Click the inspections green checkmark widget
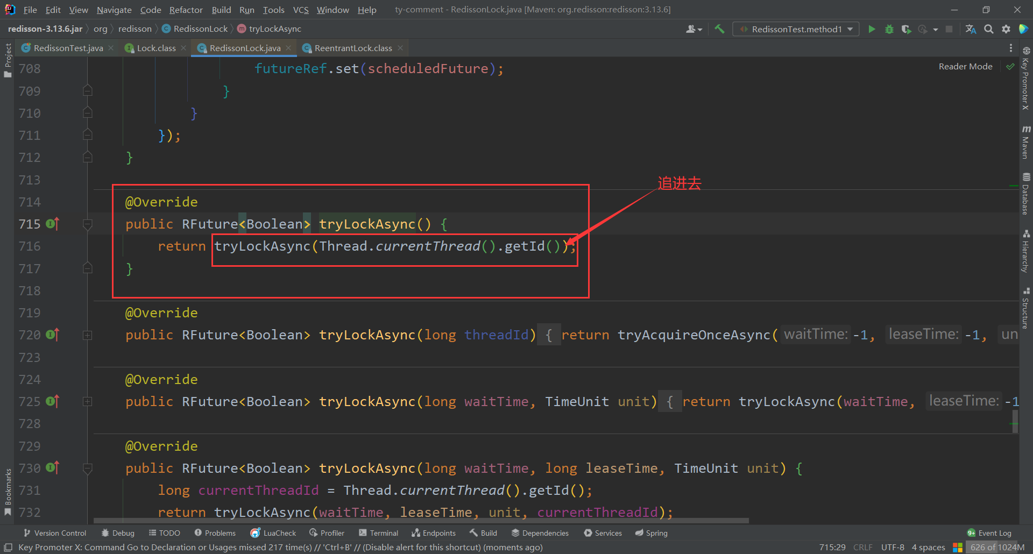The image size is (1033, 554). [x=1010, y=67]
